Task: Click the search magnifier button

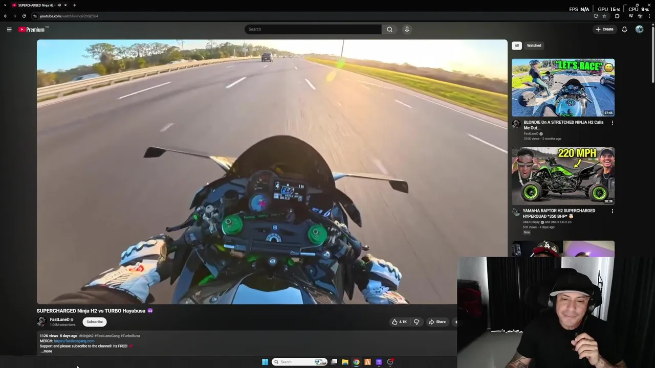Action: [x=389, y=29]
